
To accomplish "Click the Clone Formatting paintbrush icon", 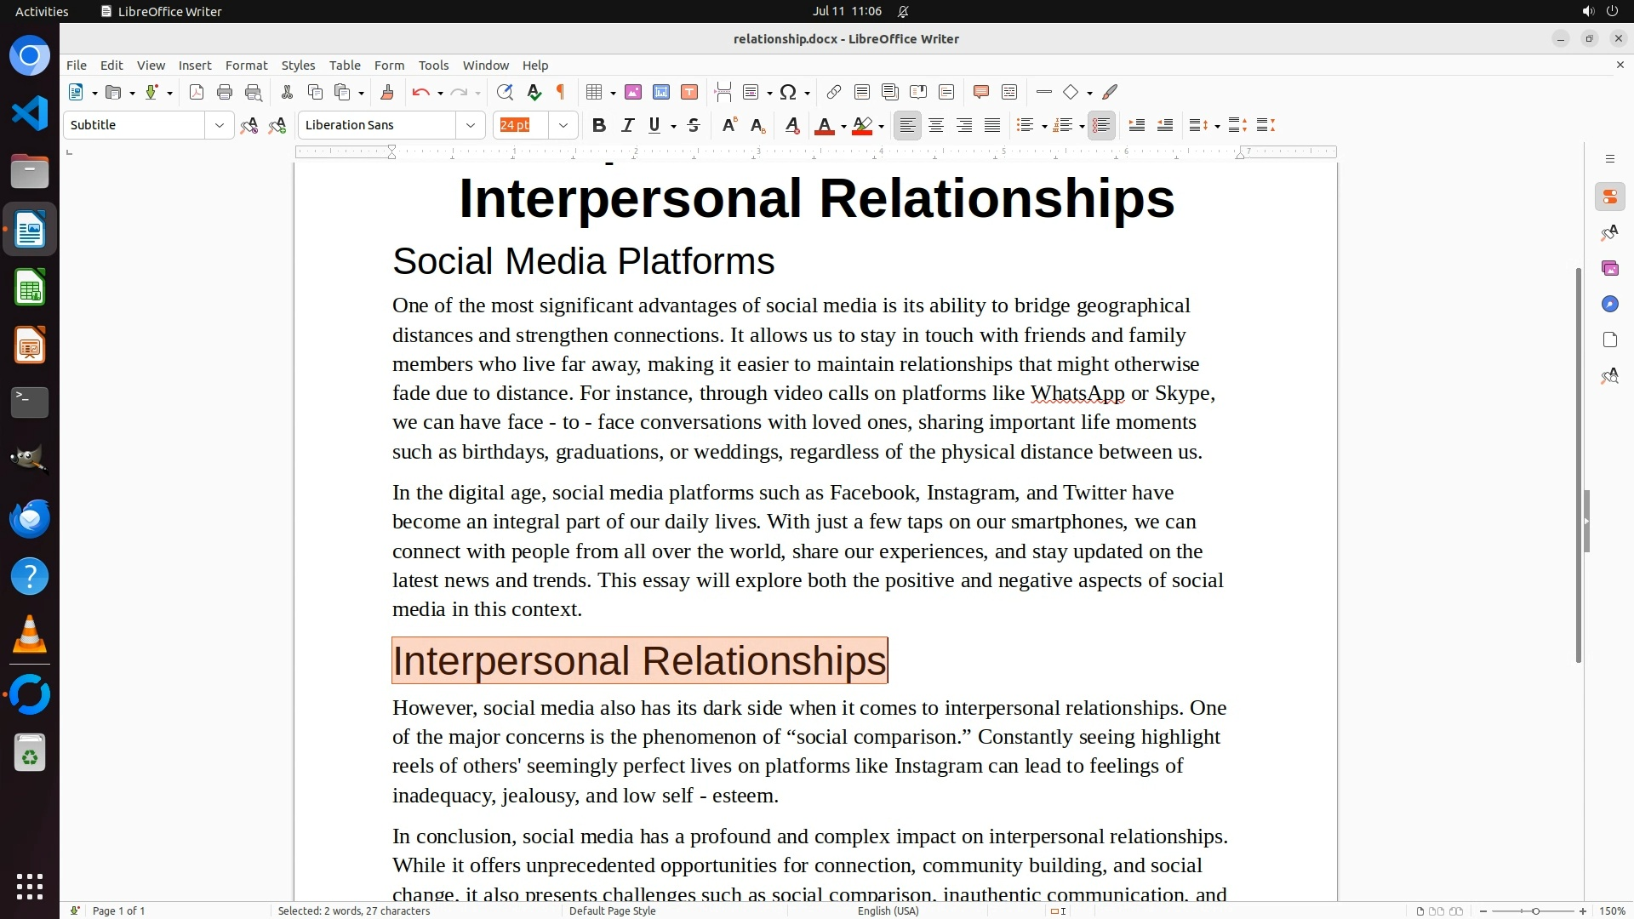I will [387, 93].
